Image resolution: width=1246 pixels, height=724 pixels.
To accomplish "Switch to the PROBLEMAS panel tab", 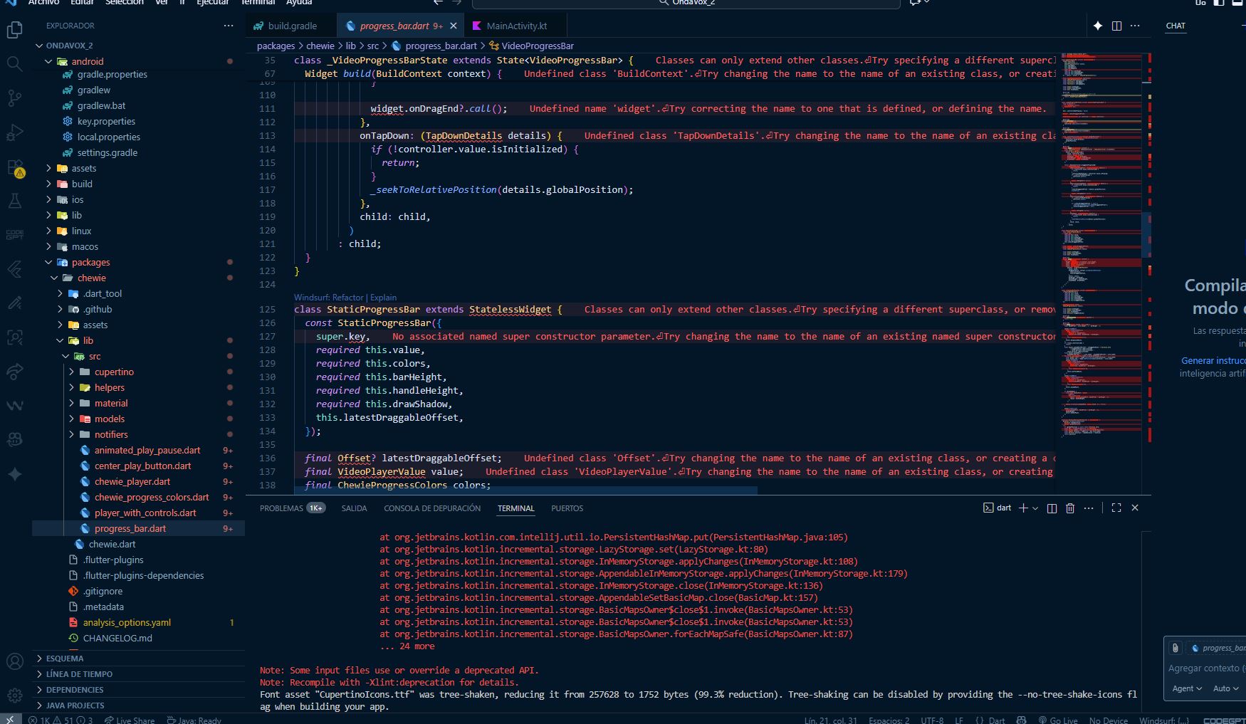I will pyautogui.click(x=281, y=508).
